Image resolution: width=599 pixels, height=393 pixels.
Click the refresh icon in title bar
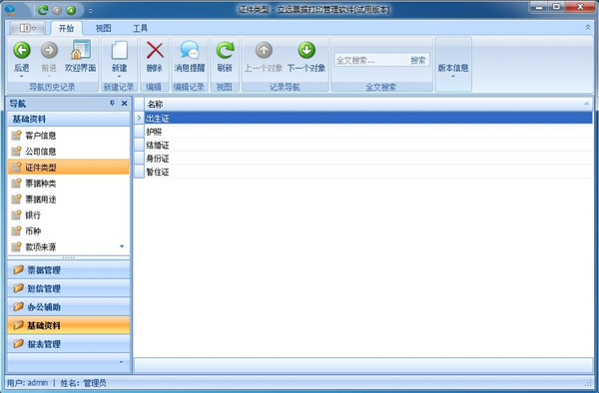click(x=43, y=10)
